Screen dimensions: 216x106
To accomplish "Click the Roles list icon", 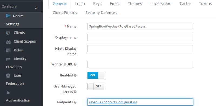I will coord(8,50).
